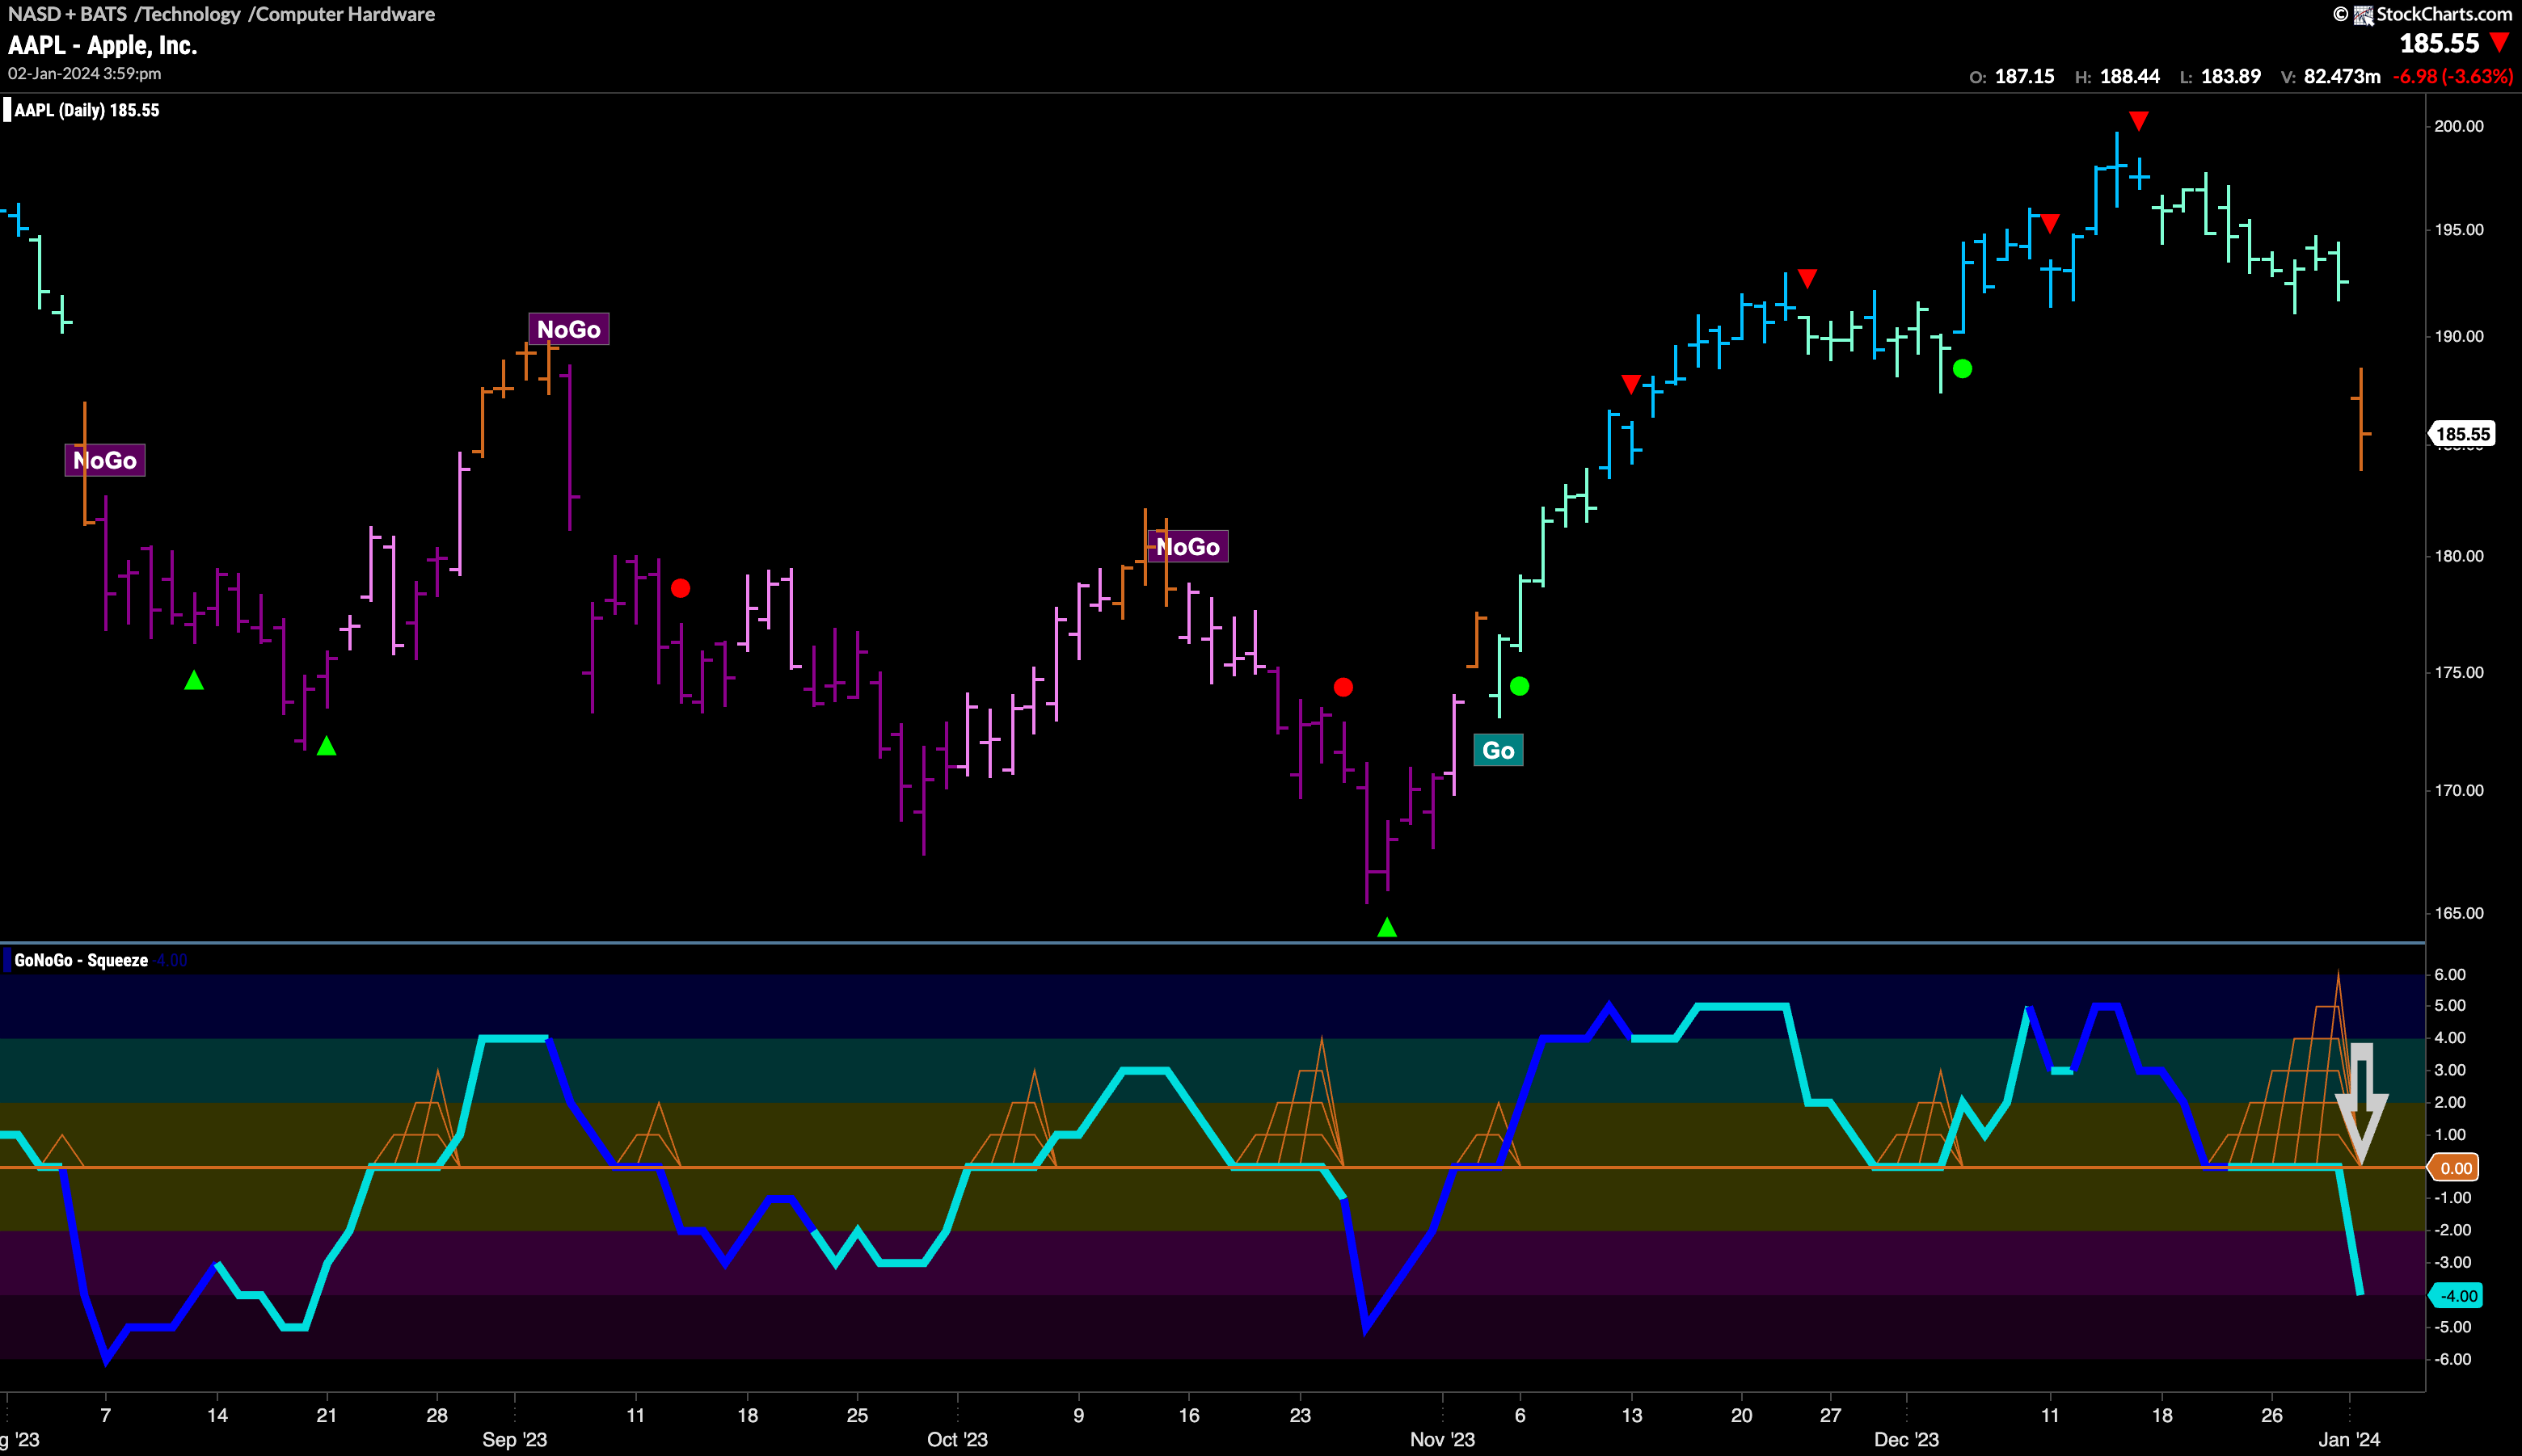Click the green circle marker beside early November bars
This screenshot has width=2522, height=1456.
(x=1520, y=686)
